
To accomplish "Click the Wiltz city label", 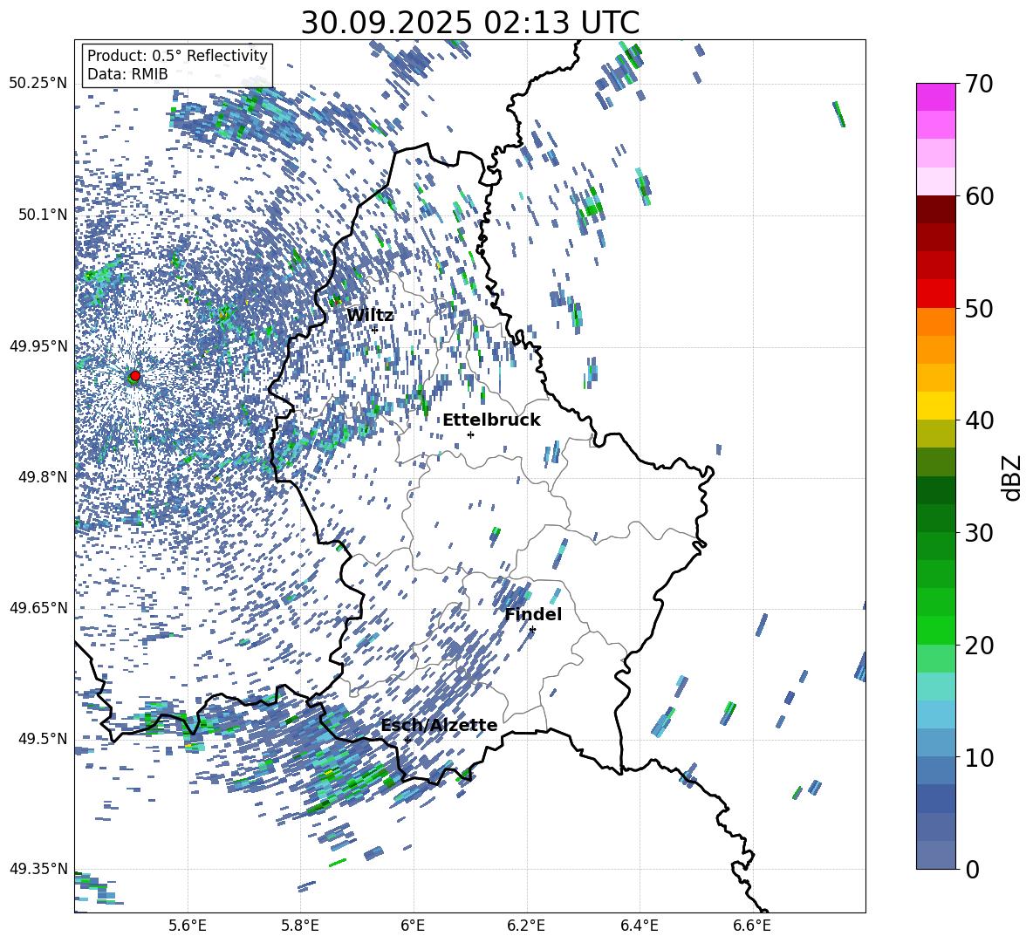I will coord(370,315).
